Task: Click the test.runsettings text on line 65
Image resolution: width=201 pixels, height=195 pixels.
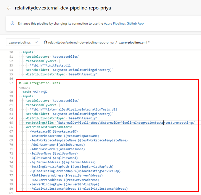Action: (x=180, y=123)
